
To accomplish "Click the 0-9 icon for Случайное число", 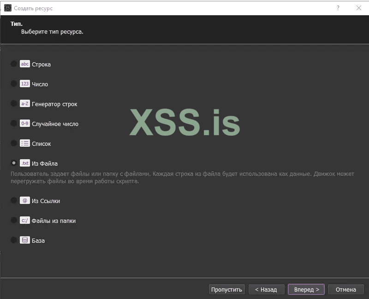I will pos(25,123).
